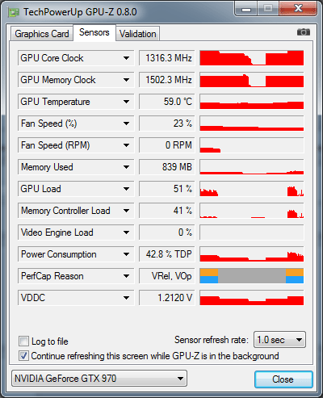The width and height of the screenshot is (323, 398).
Task: Click the PerfCap Reason colored bar graph
Action: pyautogui.click(x=252, y=275)
